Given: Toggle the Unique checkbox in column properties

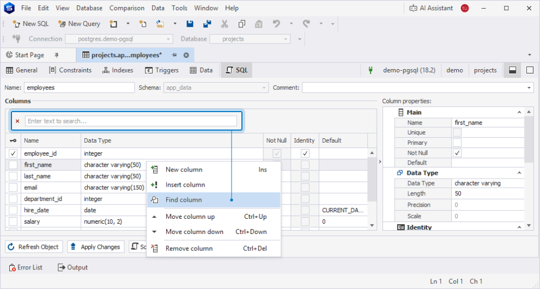Looking at the screenshot, I should (x=457, y=132).
